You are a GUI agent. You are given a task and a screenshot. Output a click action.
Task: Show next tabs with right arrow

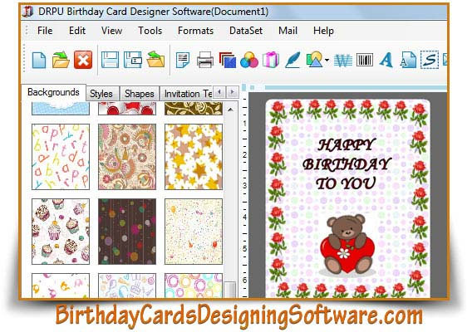233,92
